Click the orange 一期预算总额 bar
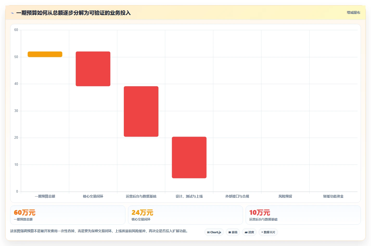 [45, 54]
